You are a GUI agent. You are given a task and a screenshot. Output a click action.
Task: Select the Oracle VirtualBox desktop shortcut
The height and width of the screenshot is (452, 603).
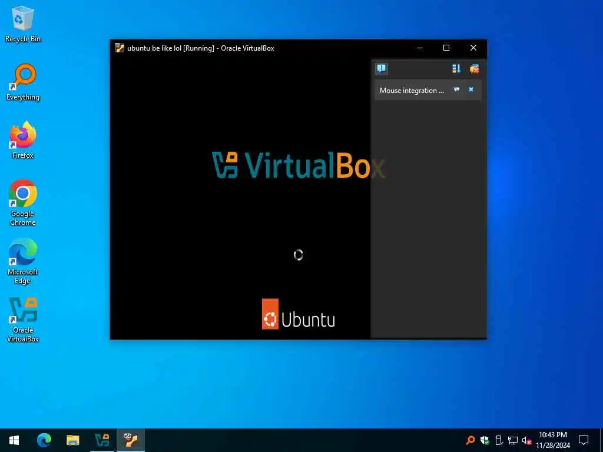tap(23, 320)
